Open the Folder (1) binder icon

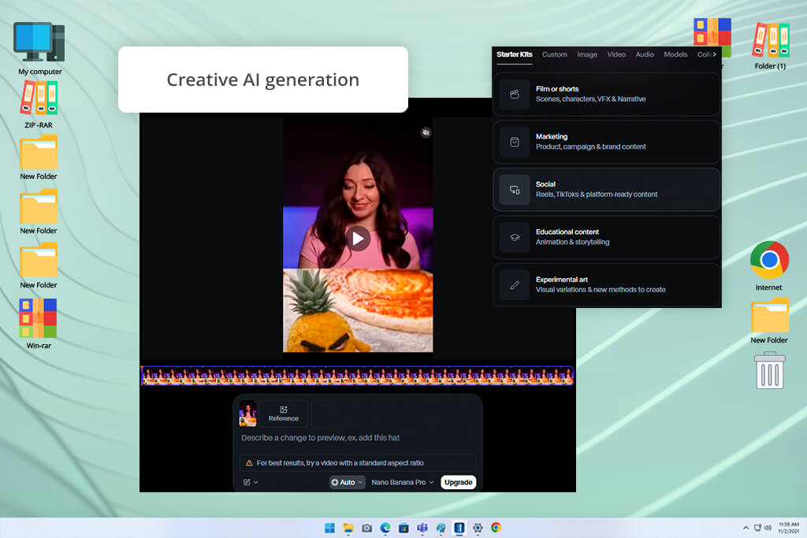point(770,45)
